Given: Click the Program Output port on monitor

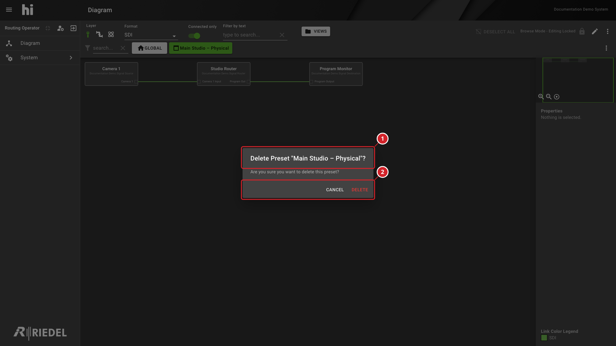Looking at the screenshot, I should (311, 82).
